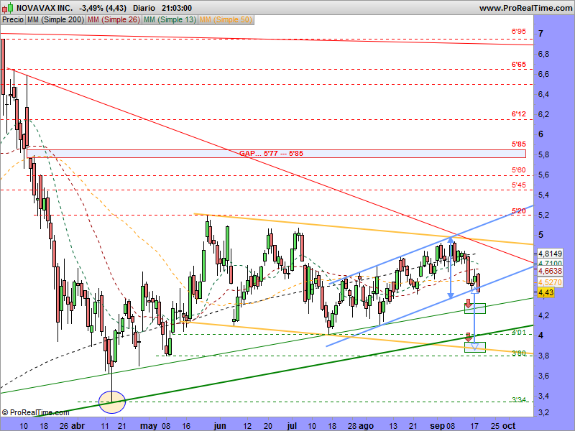
Task: Click the 25 date tick before oct
Action: click(495, 426)
